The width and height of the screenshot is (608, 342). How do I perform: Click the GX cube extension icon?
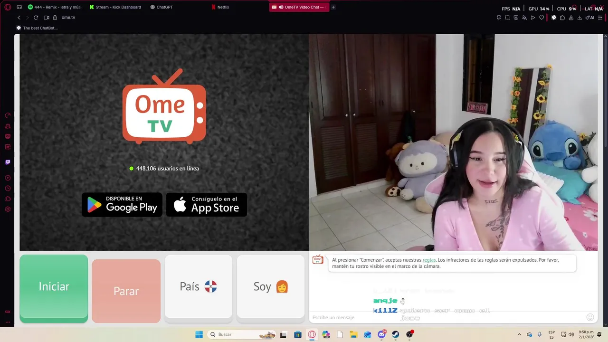tap(554, 18)
